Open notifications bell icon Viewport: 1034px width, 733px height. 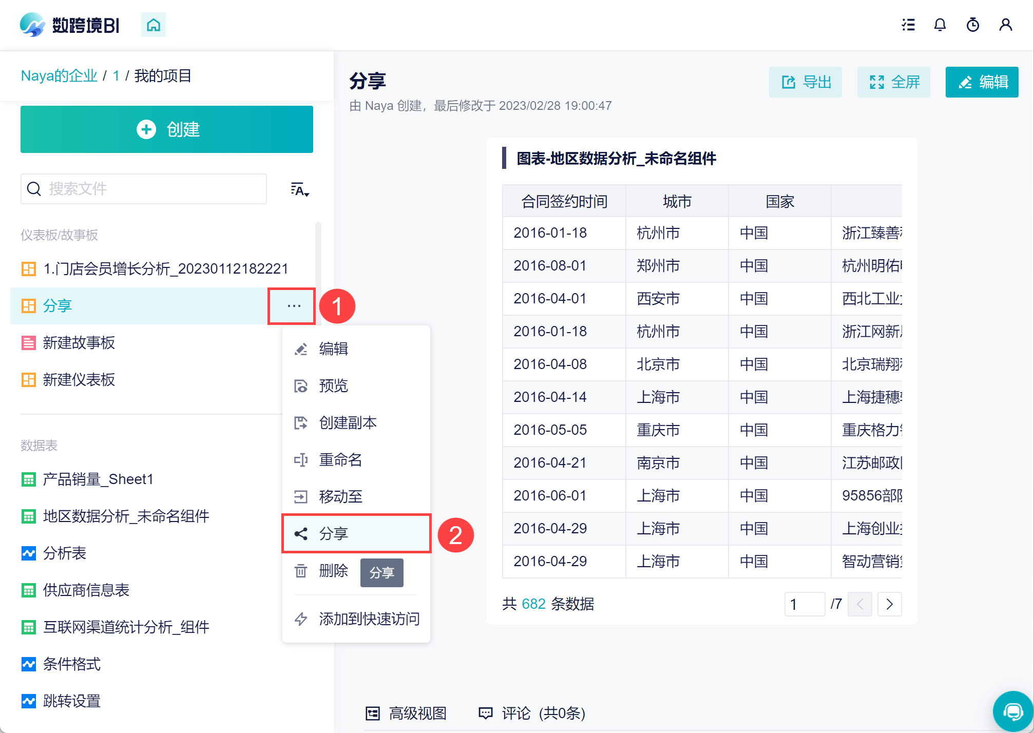click(940, 25)
